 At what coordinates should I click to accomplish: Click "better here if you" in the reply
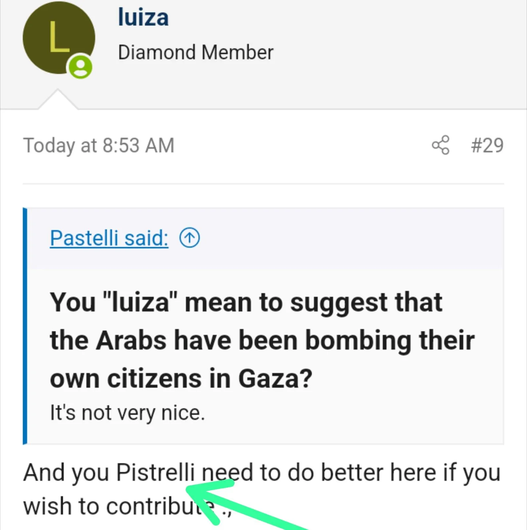(x=410, y=472)
